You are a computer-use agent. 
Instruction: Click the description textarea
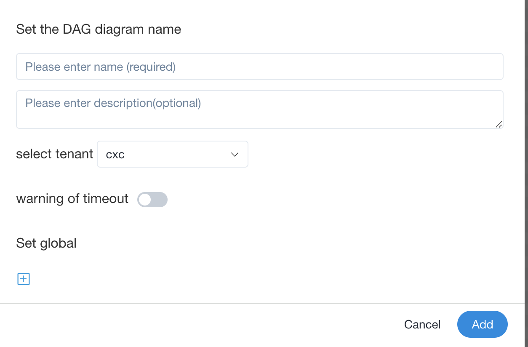coord(259,109)
